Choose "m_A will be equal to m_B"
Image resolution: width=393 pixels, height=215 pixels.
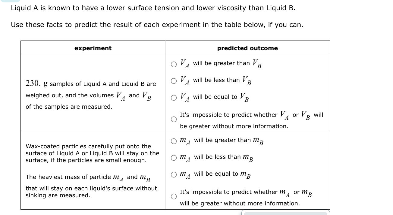click(x=174, y=174)
